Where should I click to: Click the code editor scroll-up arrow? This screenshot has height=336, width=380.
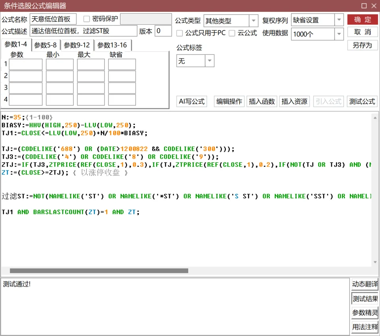coord(375,118)
